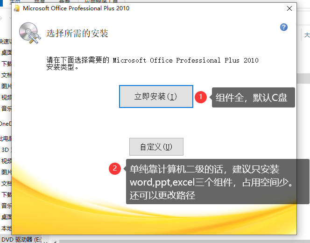Viewport: 310px width, 243px height.
Task: Open the blue help question-mark icon
Action: [x=284, y=27]
